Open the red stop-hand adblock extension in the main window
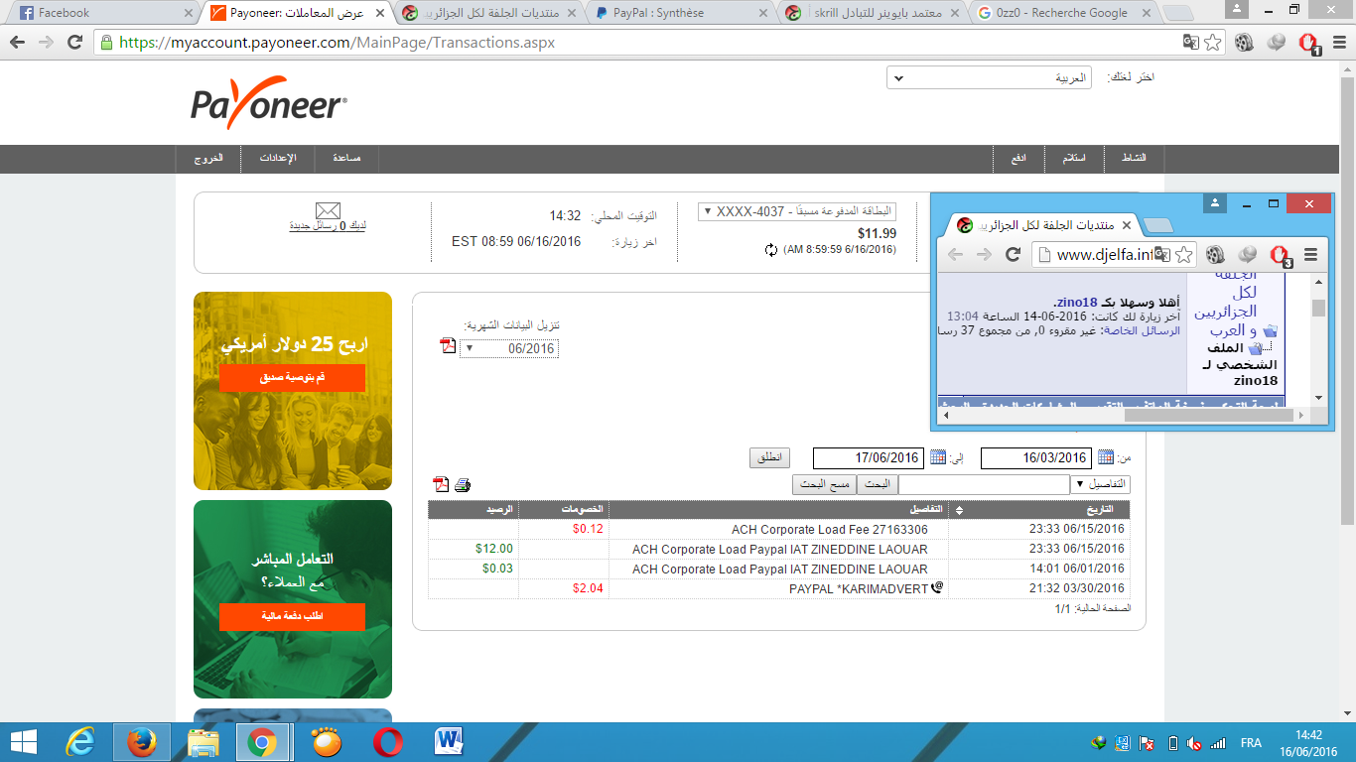The width and height of the screenshot is (1356, 762). [1309, 44]
